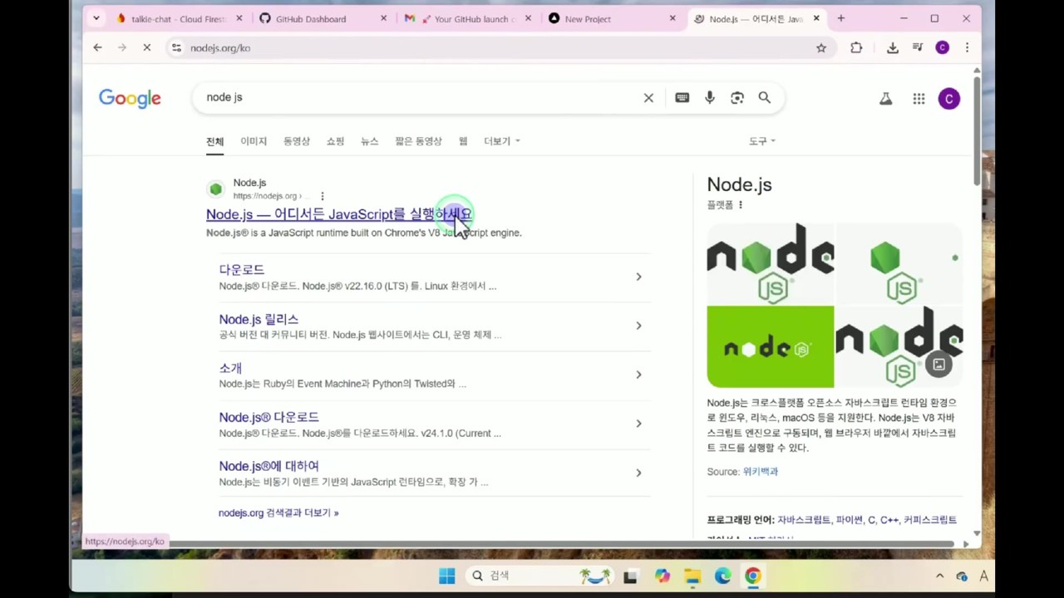Expand the Node.js®에 대하여 row chevron
The image size is (1064, 598).
pyautogui.click(x=638, y=473)
